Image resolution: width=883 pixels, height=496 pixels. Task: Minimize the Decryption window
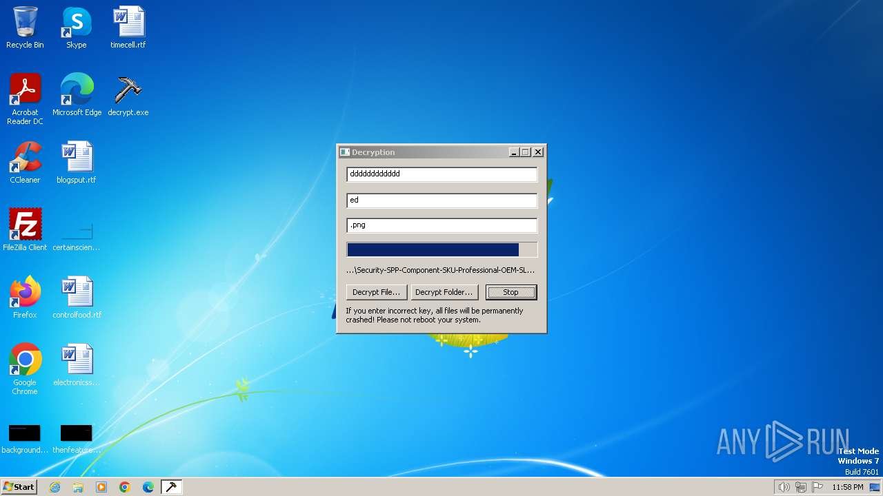pyautogui.click(x=514, y=152)
